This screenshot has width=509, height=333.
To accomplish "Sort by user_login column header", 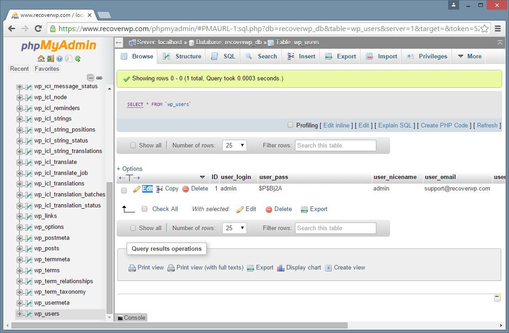I will tap(236, 177).
